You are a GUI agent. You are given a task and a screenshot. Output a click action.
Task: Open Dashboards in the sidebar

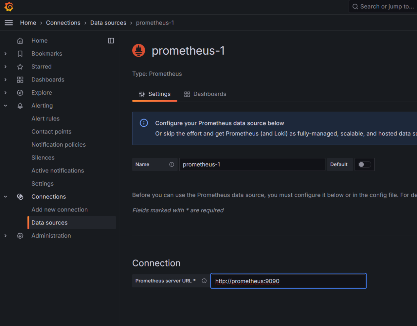click(x=48, y=80)
